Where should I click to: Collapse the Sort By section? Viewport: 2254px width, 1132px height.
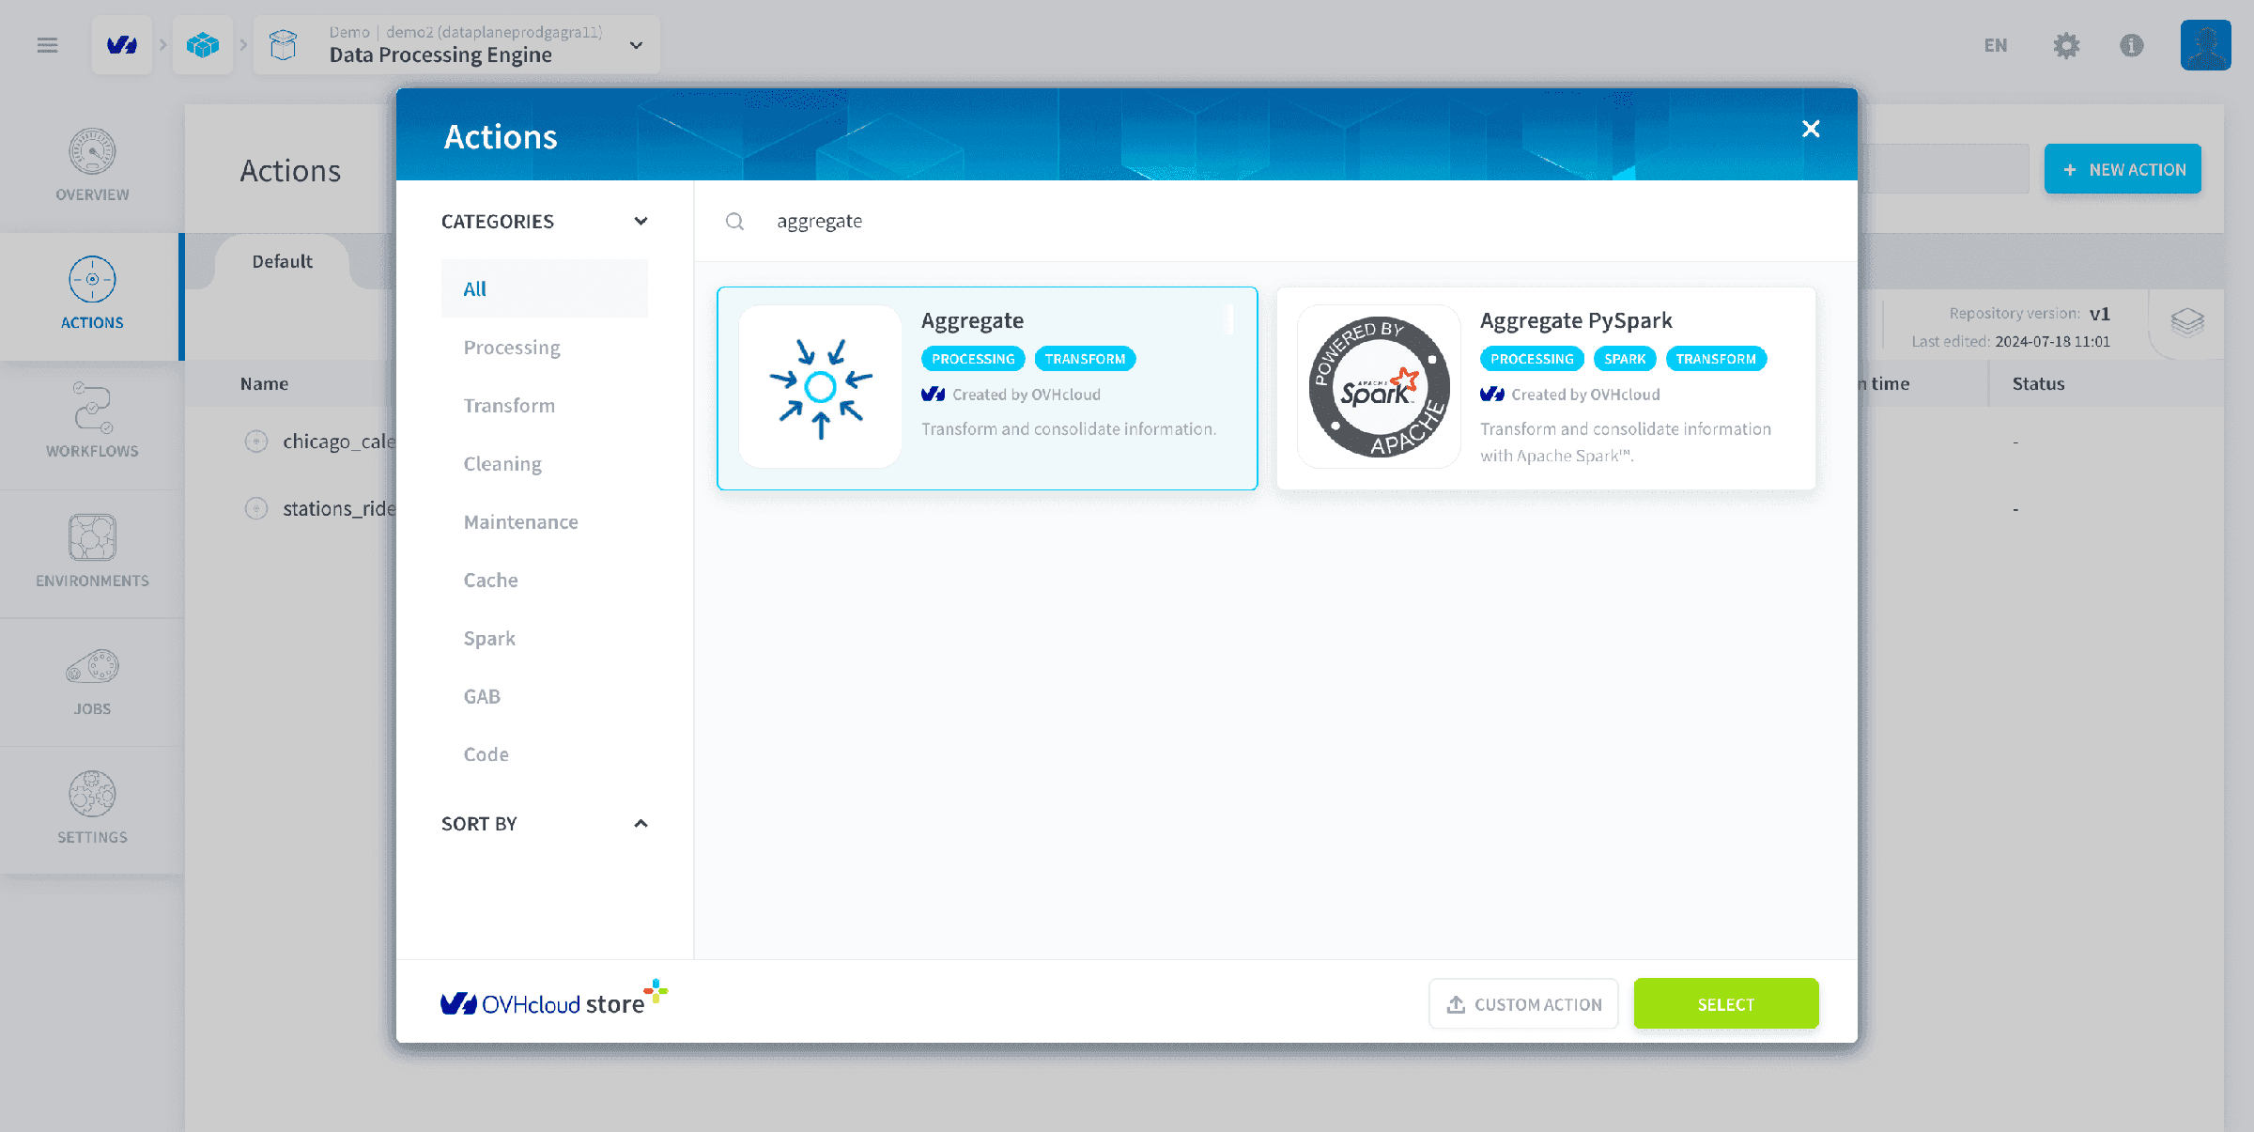[641, 824]
